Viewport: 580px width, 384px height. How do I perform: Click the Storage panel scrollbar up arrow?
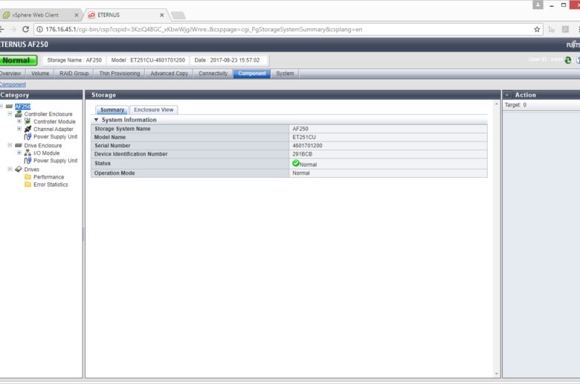pyautogui.click(x=497, y=104)
